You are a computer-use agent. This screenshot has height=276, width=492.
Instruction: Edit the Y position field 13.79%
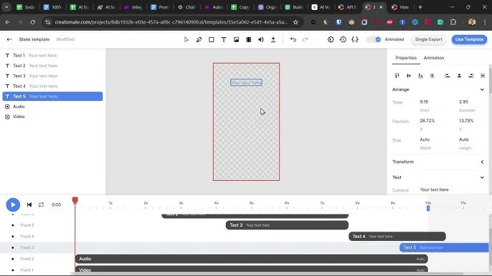pos(470,121)
